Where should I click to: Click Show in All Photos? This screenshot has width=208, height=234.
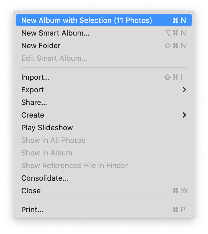(53, 140)
